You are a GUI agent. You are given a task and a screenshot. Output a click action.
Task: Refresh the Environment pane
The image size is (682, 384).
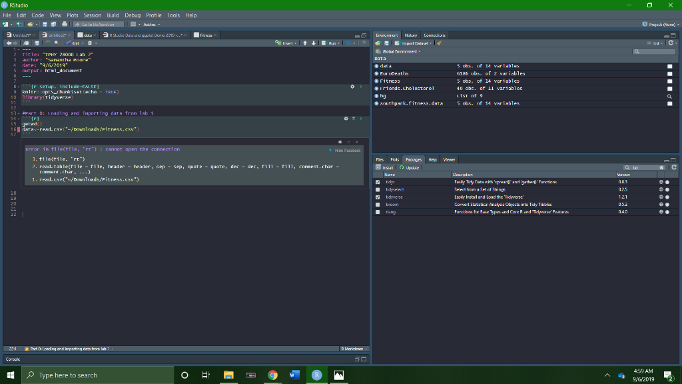671,43
